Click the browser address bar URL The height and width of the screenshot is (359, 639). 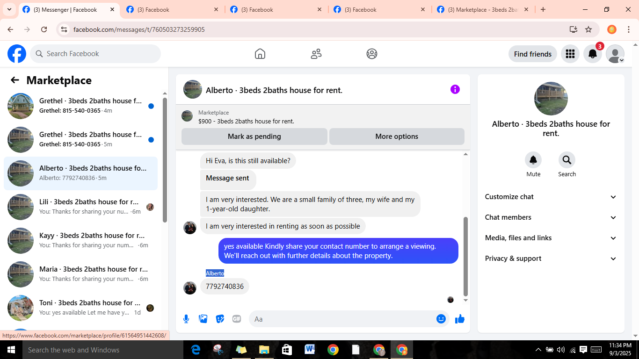139,29
